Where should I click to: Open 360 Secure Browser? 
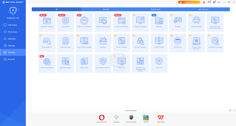pos(84,22)
